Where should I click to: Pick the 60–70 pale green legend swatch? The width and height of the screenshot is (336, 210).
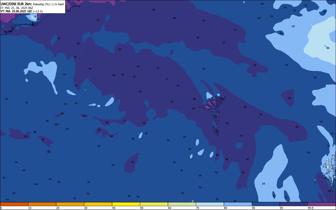[182, 204]
